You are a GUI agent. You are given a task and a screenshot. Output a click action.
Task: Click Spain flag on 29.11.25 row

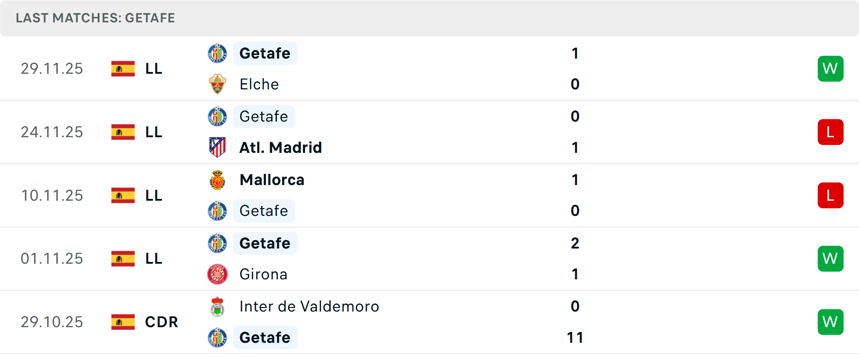click(x=123, y=69)
